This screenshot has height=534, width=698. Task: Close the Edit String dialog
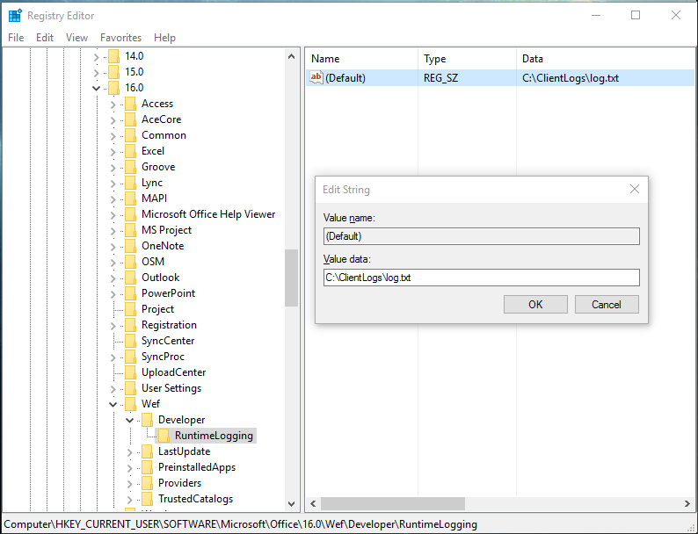coord(635,190)
